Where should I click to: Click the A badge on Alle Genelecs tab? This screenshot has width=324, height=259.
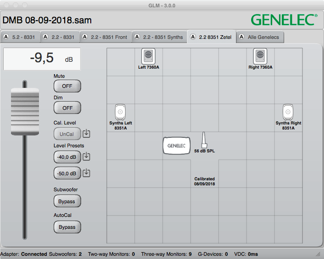(x=242, y=37)
